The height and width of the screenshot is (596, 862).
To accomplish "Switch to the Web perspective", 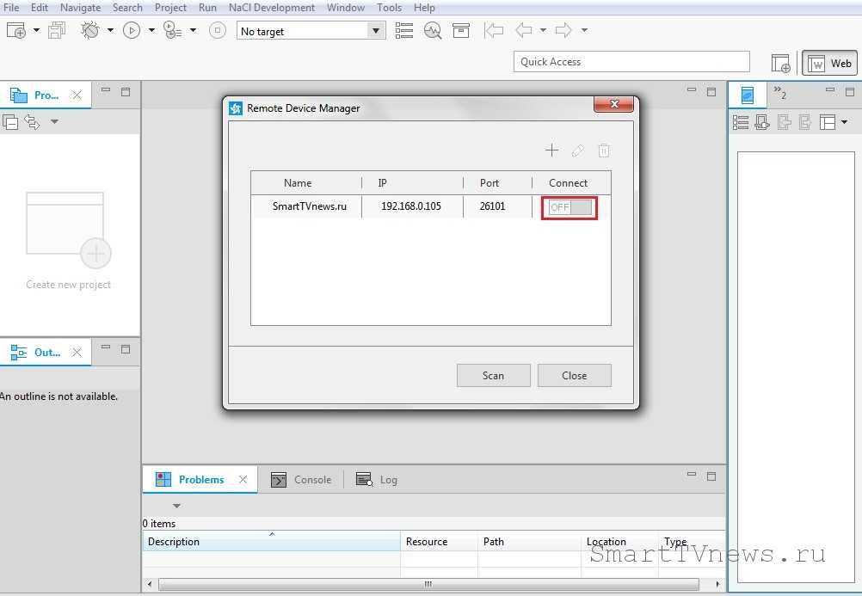I will coord(830,63).
